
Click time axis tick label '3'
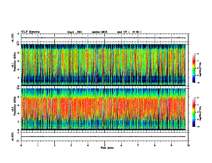click(71, 145)
